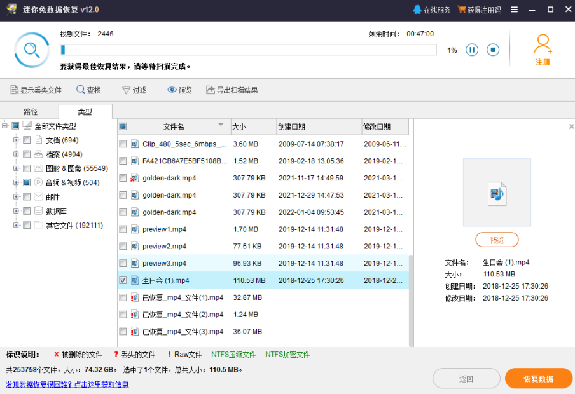Open the online service icon
Viewport: 575px width, 394px height.
pyautogui.click(x=417, y=10)
